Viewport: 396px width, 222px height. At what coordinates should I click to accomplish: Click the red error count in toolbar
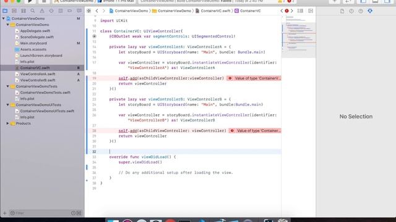290,1
